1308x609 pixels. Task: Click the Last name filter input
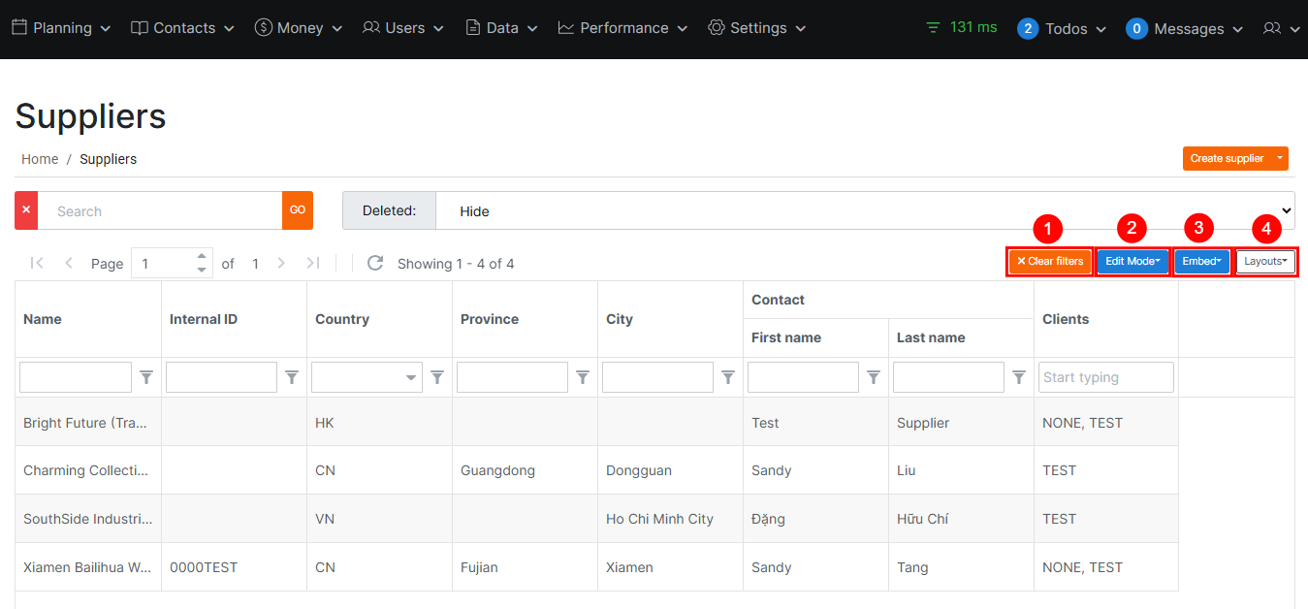pyautogui.click(x=948, y=377)
